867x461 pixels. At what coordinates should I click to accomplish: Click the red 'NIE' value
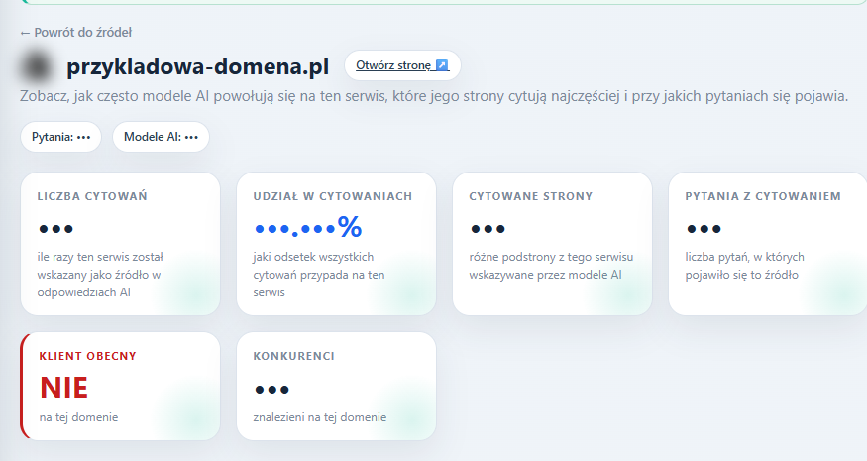click(x=64, y=388)
